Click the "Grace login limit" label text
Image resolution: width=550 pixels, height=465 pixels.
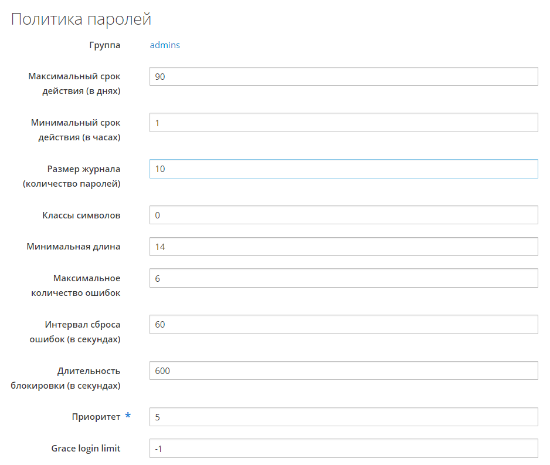click(x=86, y=449)
